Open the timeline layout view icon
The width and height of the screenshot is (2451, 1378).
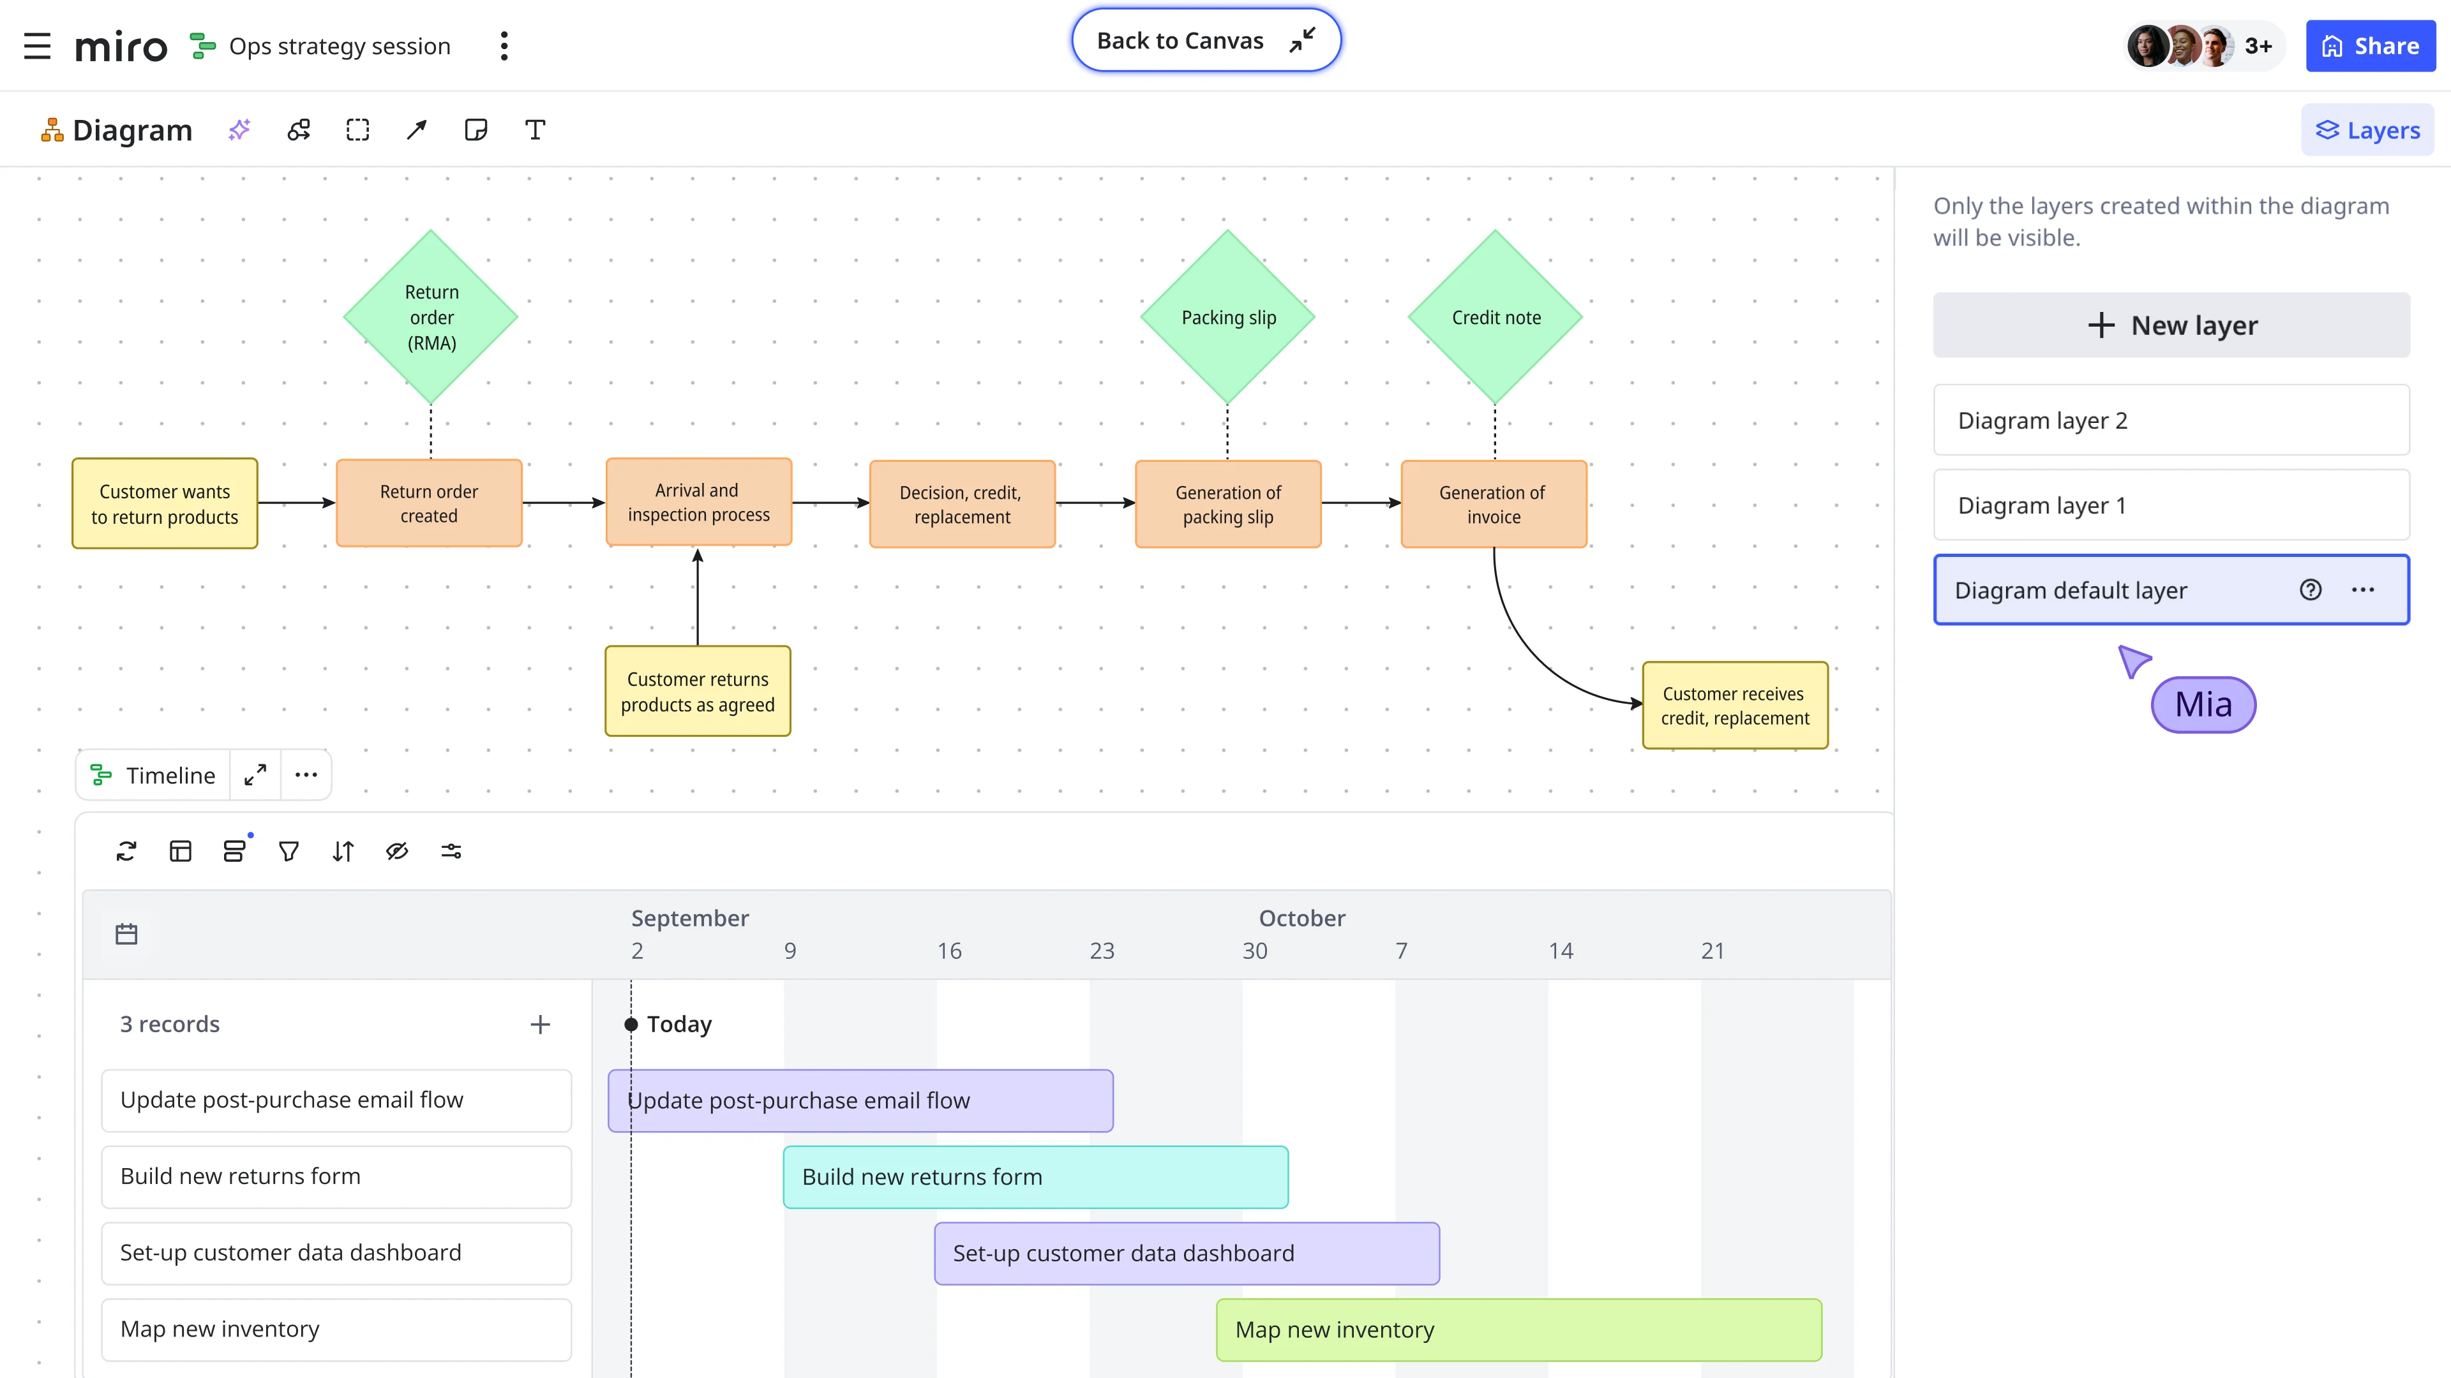pos(181,851)
